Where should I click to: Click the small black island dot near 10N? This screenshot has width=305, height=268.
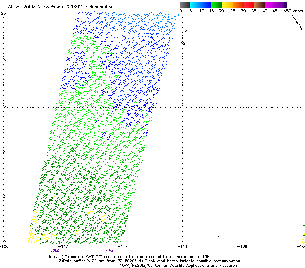click(x=218, y=237)
